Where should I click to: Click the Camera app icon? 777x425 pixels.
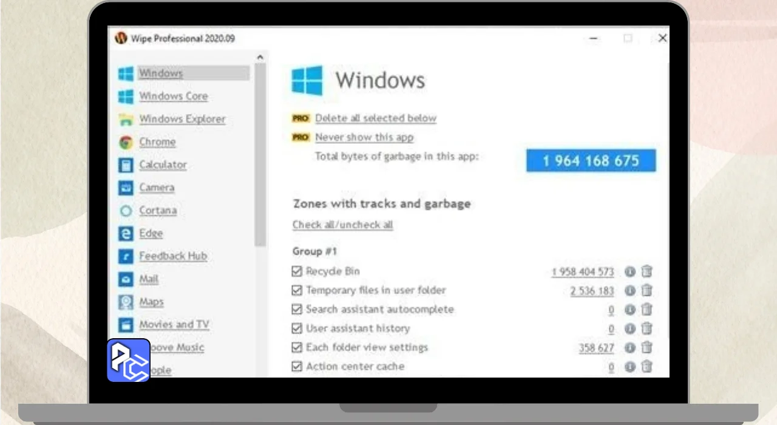pyautogui.click(x=126, y=188)
